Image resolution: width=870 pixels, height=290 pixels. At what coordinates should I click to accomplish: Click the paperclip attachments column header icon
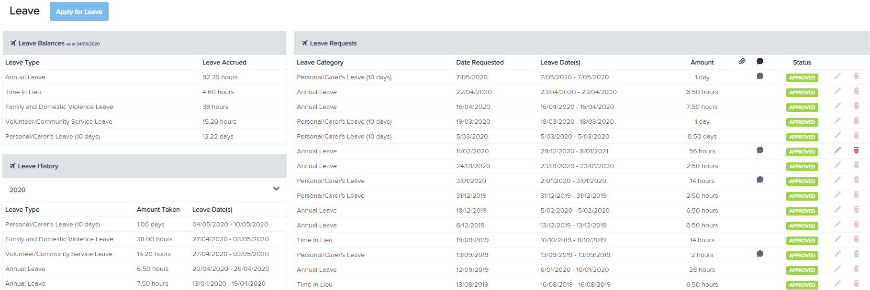click(742, 61)
